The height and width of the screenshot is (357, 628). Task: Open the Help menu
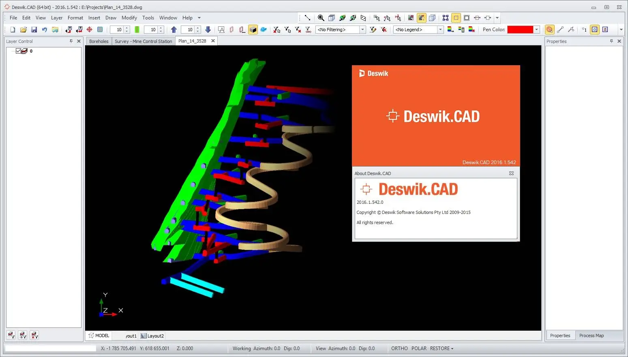187,18
